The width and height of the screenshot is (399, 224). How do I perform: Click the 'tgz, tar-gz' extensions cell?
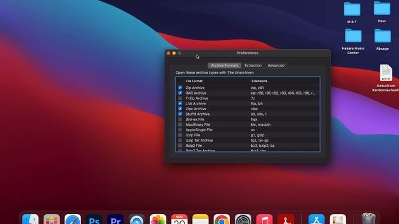click(259, 140)
